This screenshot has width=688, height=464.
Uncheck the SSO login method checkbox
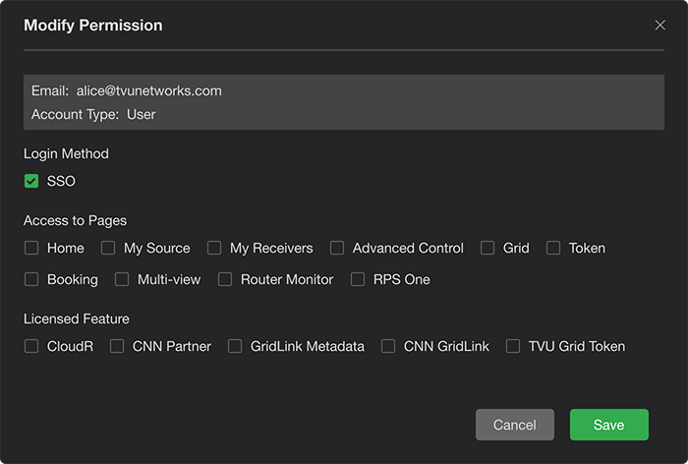31,181
